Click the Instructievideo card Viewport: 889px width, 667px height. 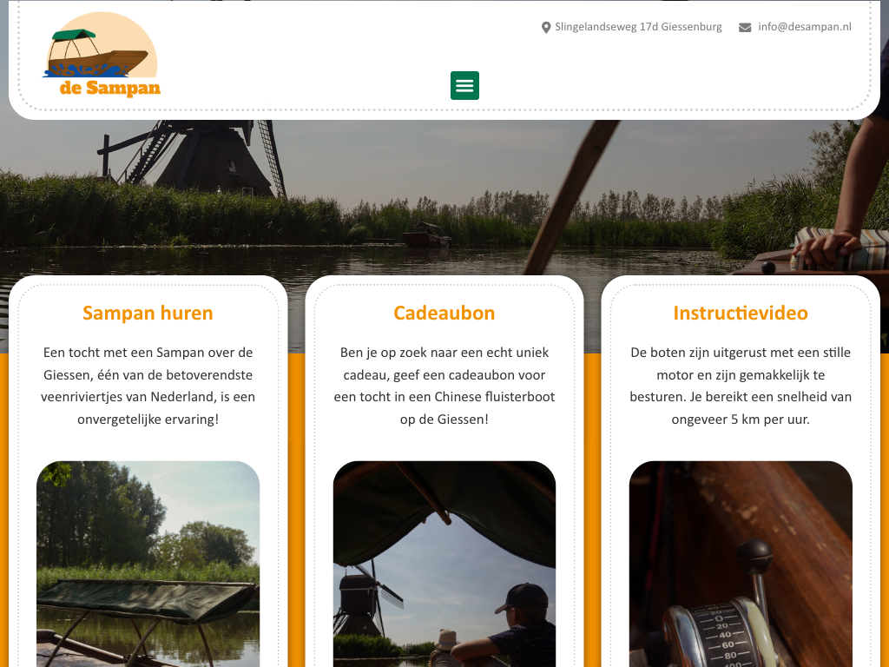pos(741,471)
